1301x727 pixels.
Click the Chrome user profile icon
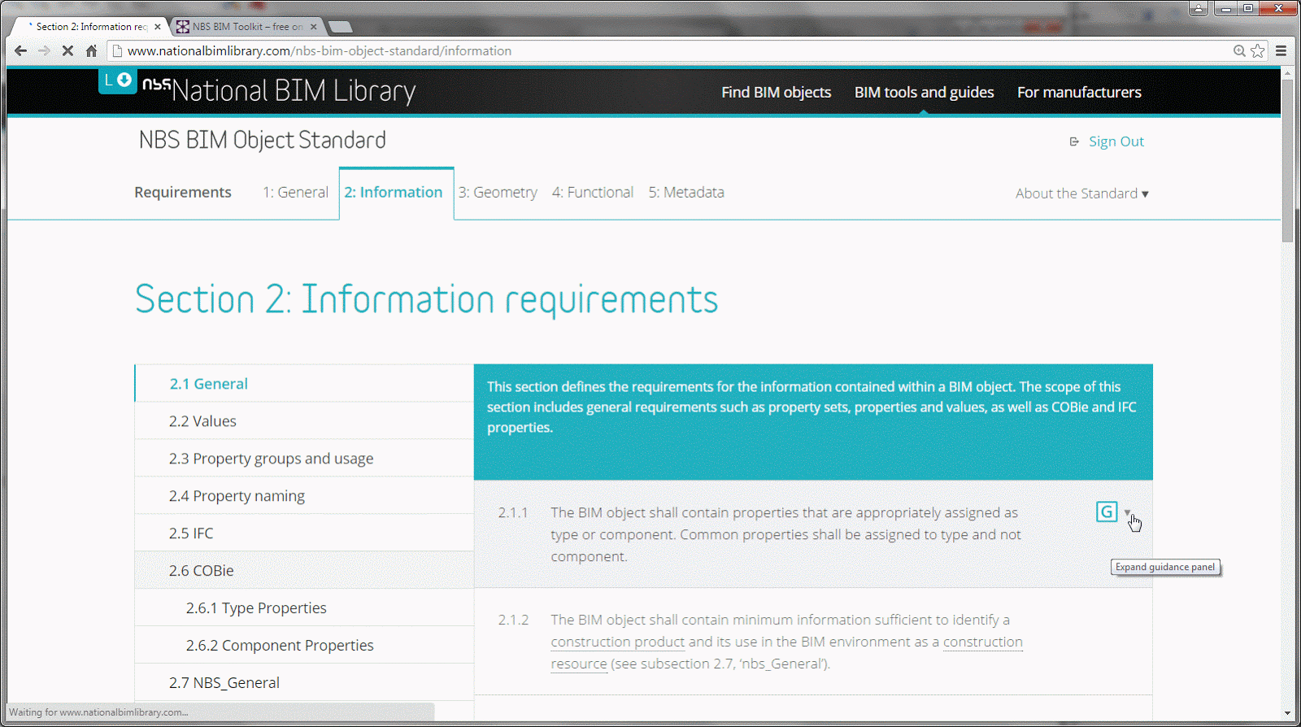pos(1198,8)
